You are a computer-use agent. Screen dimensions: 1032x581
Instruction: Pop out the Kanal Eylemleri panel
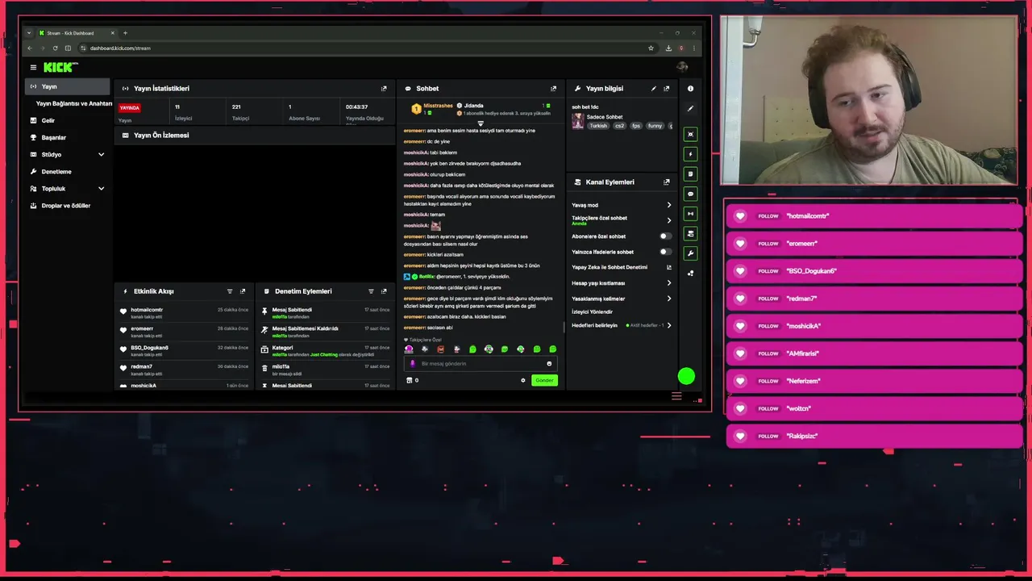click(x=666, y=182)
